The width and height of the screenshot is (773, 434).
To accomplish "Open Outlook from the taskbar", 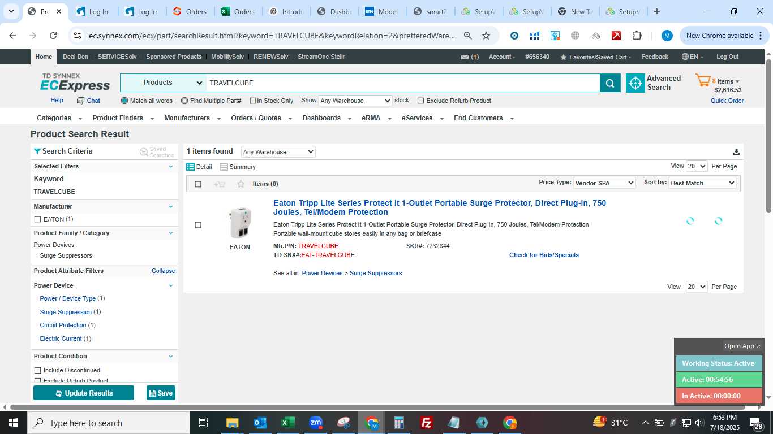I will point(260,423).
